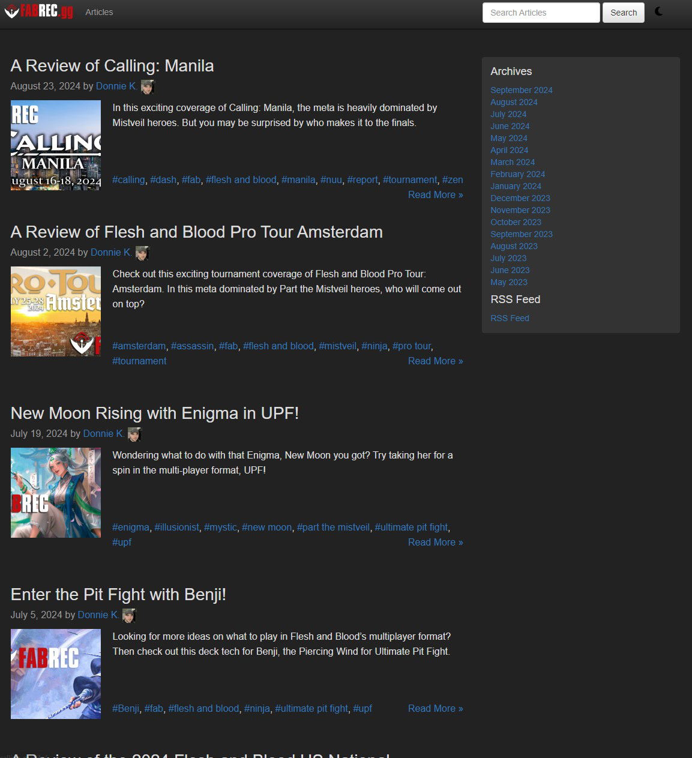Read More on the Calling: Manila article
This screenshot has height=758, width=692.
pos(435,194)
